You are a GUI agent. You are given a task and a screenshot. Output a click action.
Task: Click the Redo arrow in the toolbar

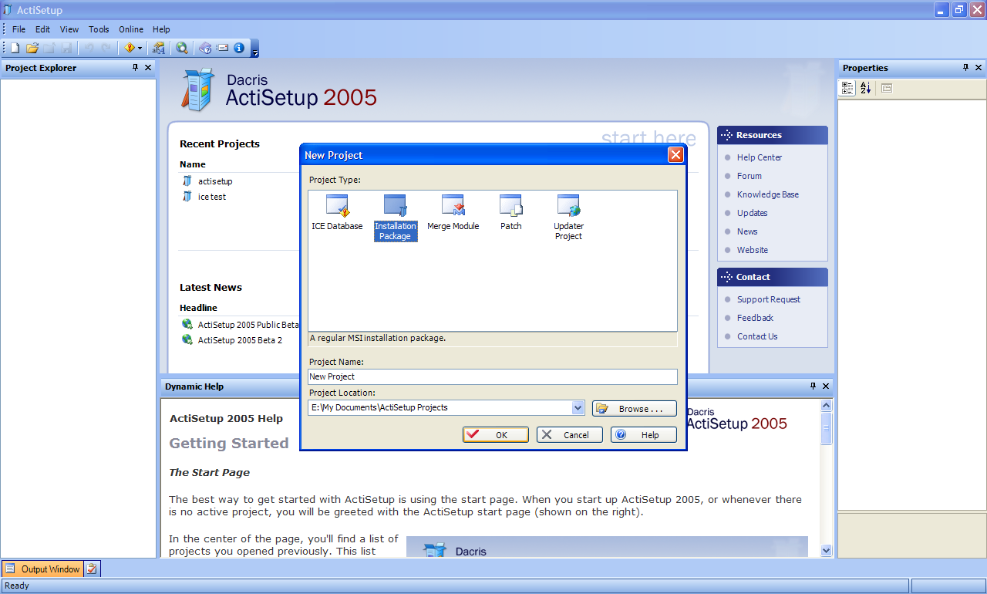pyautogui.click(x=106, y=48)
